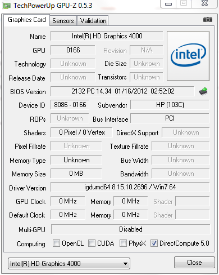Click the Technology Unknown field
Screen dimensions: 219x275
(73, 64)
